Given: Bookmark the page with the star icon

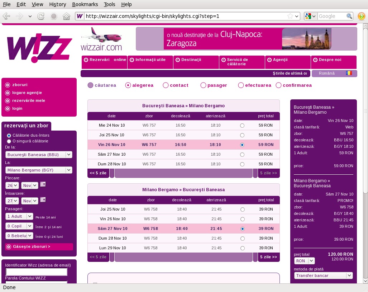Looking at the screenshot, I should click(290, 16).
